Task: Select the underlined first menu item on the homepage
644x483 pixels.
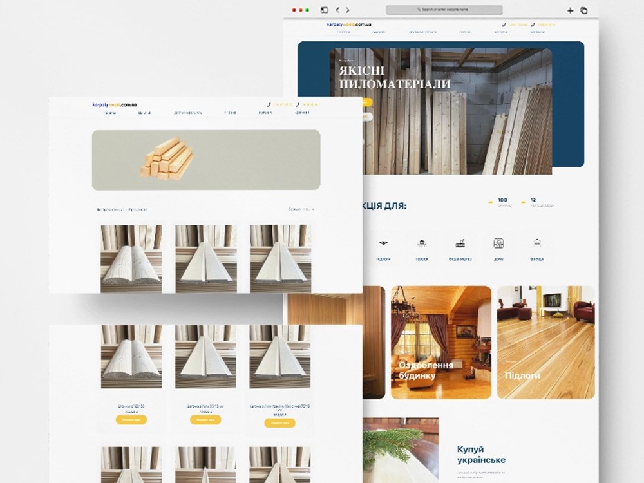Action: (x=344, y=32)
